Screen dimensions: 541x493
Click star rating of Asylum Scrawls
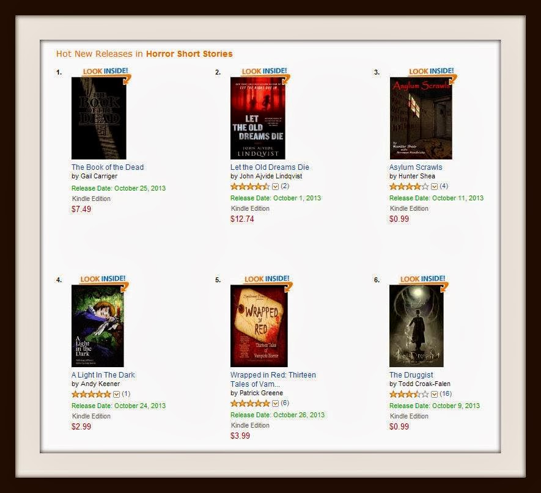409,186
